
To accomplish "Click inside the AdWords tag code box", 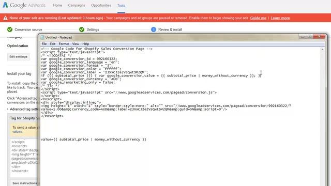I will pyautogui.click(x=24, y=158).
